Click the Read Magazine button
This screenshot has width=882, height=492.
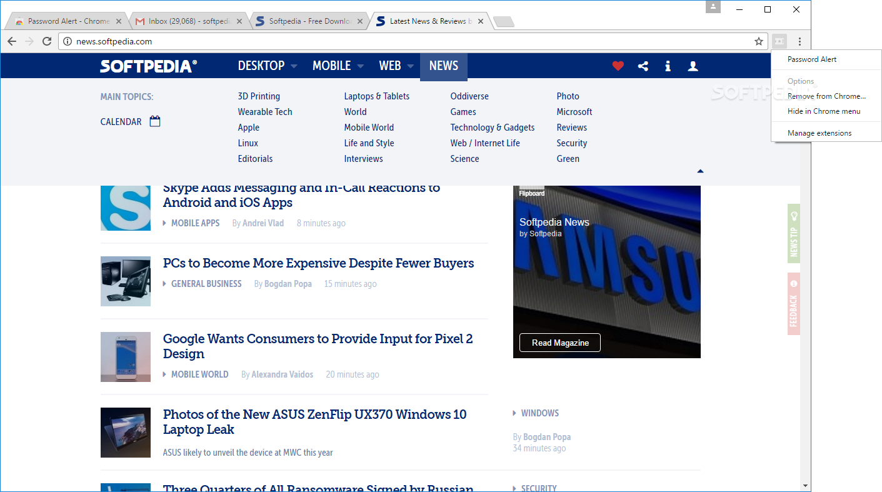coord(560,343)
